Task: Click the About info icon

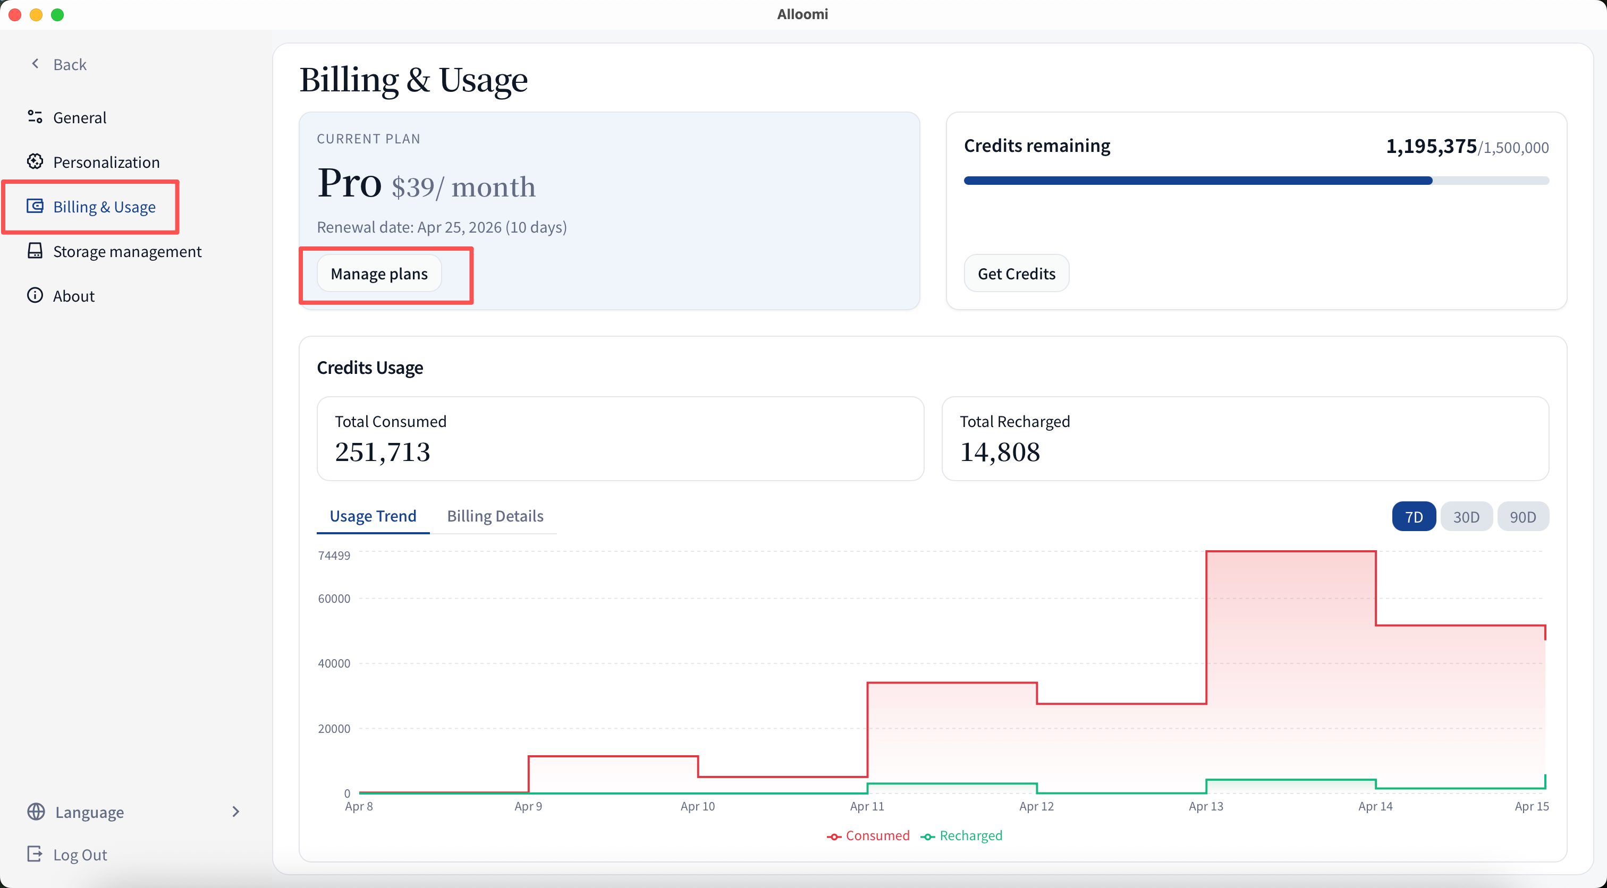Action: tap(35, 295)
